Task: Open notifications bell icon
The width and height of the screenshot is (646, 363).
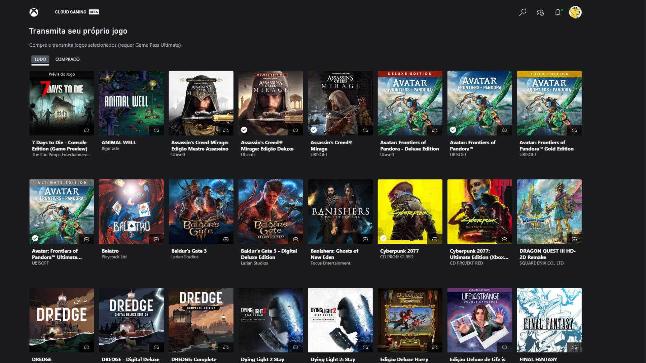Action: [x=558, y=12]
